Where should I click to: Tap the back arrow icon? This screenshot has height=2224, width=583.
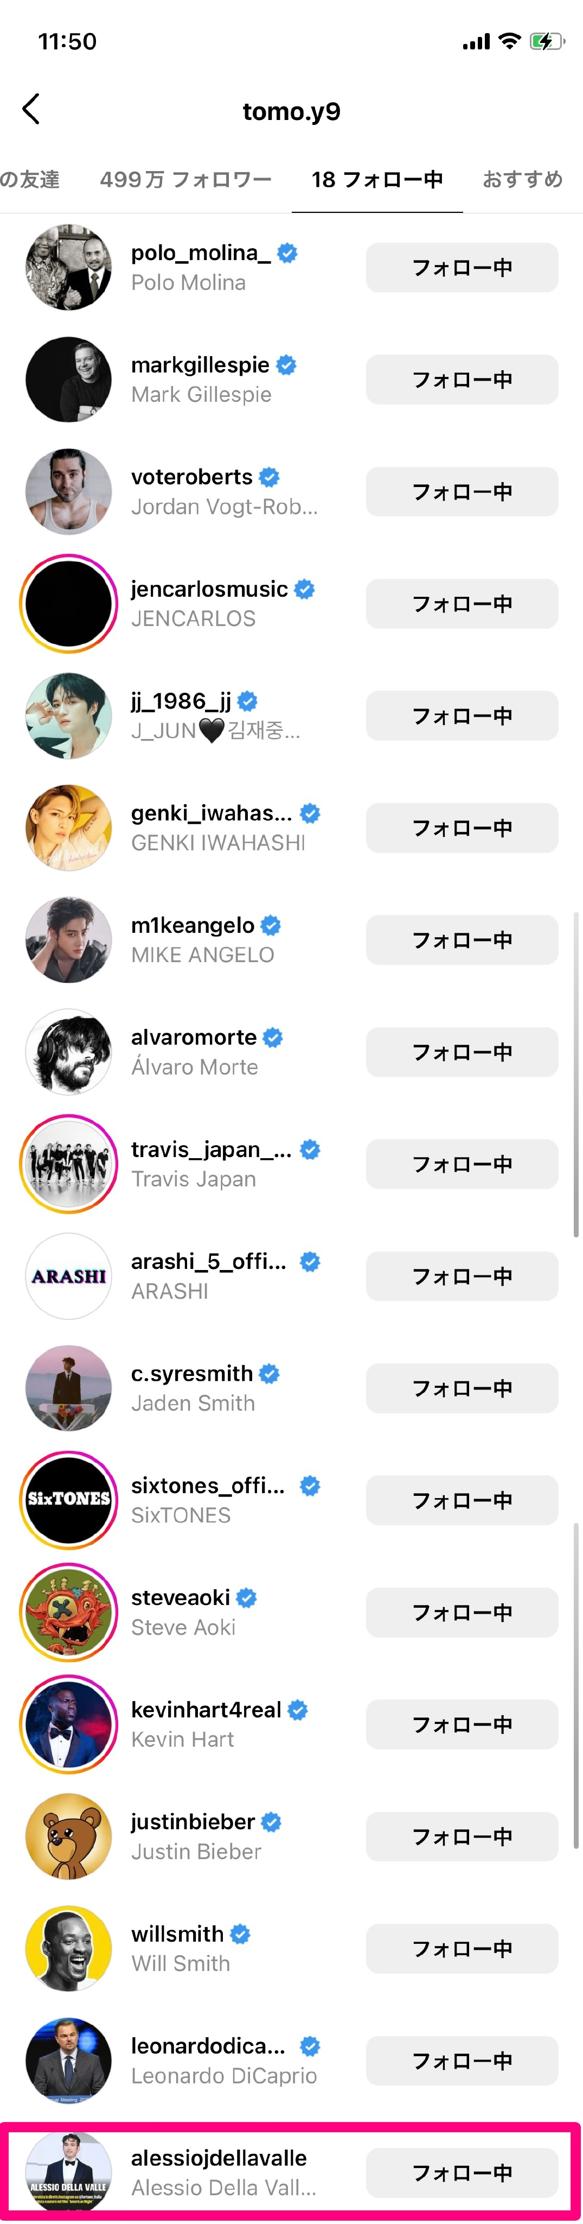[31, 110]
